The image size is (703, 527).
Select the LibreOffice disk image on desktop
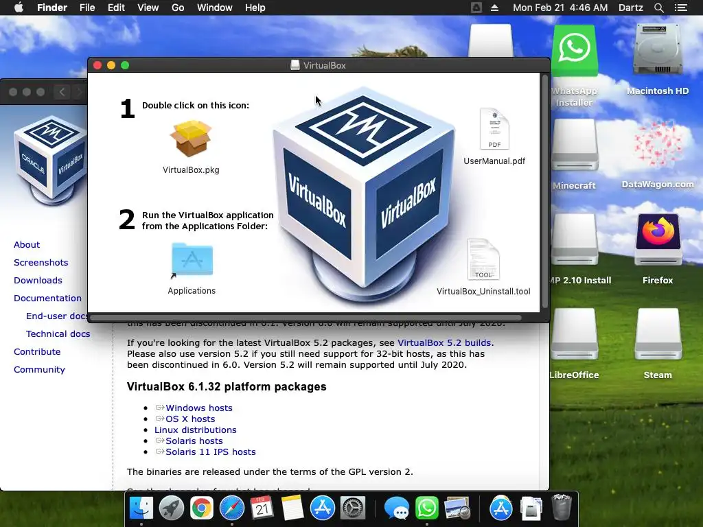[x=575, y=335]
